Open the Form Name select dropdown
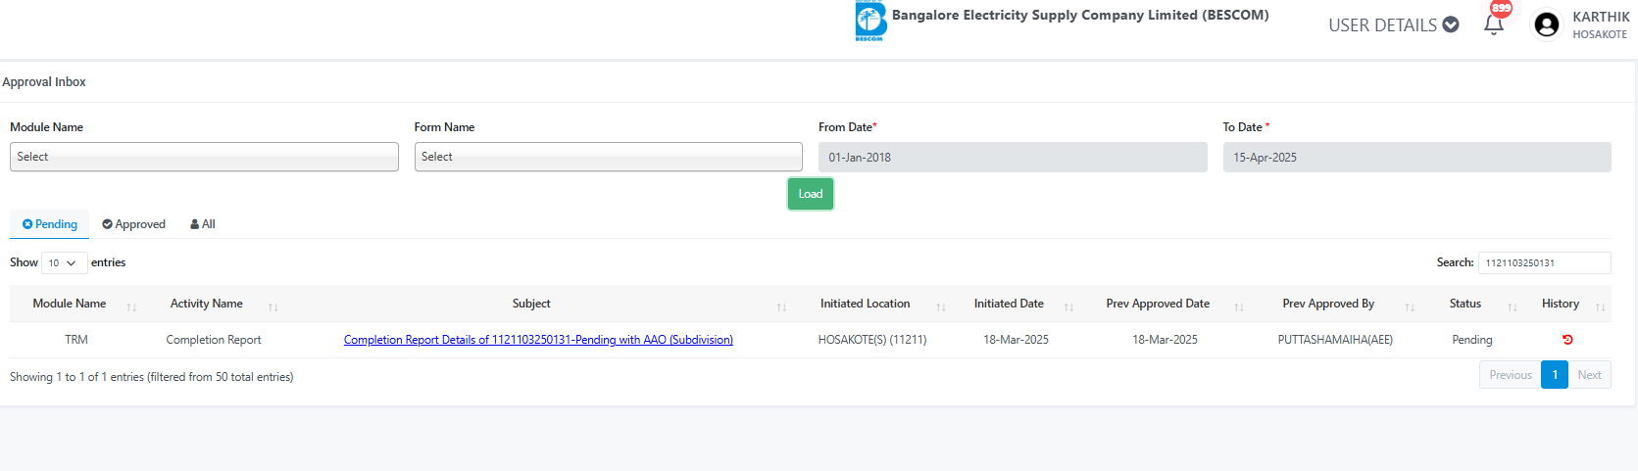Viewport: 1638px width, 471px height. 608,157
